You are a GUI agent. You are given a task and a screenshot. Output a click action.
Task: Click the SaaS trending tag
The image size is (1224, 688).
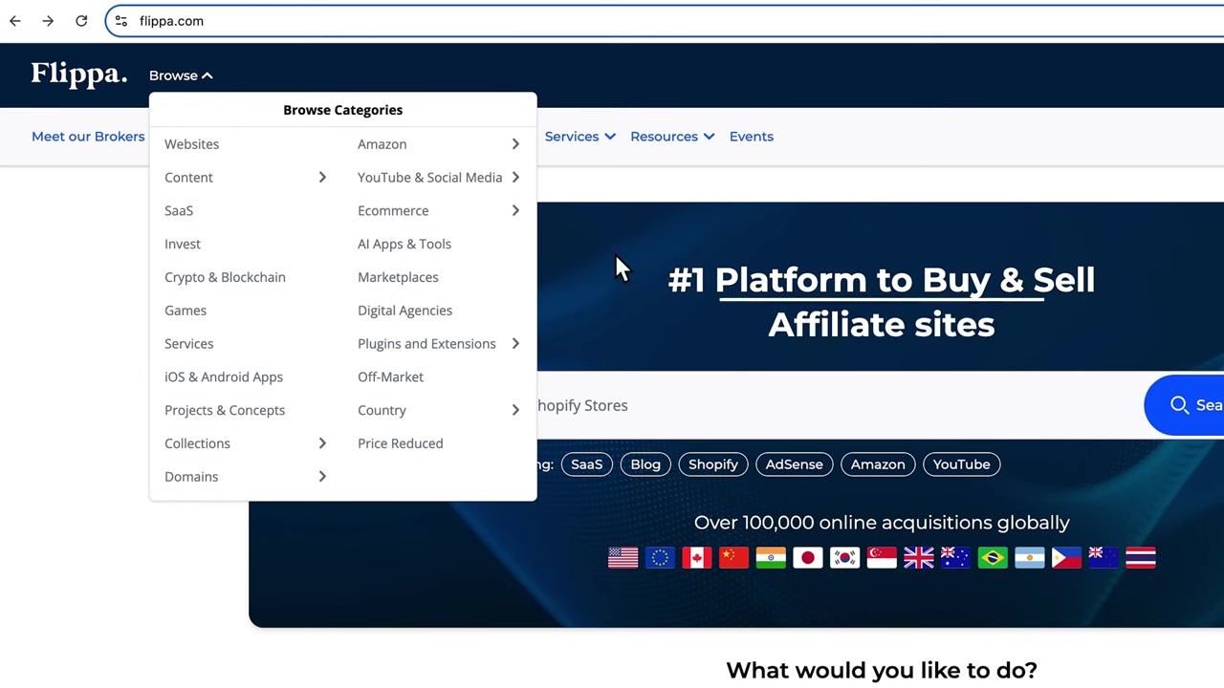click(x=587, y=464)
